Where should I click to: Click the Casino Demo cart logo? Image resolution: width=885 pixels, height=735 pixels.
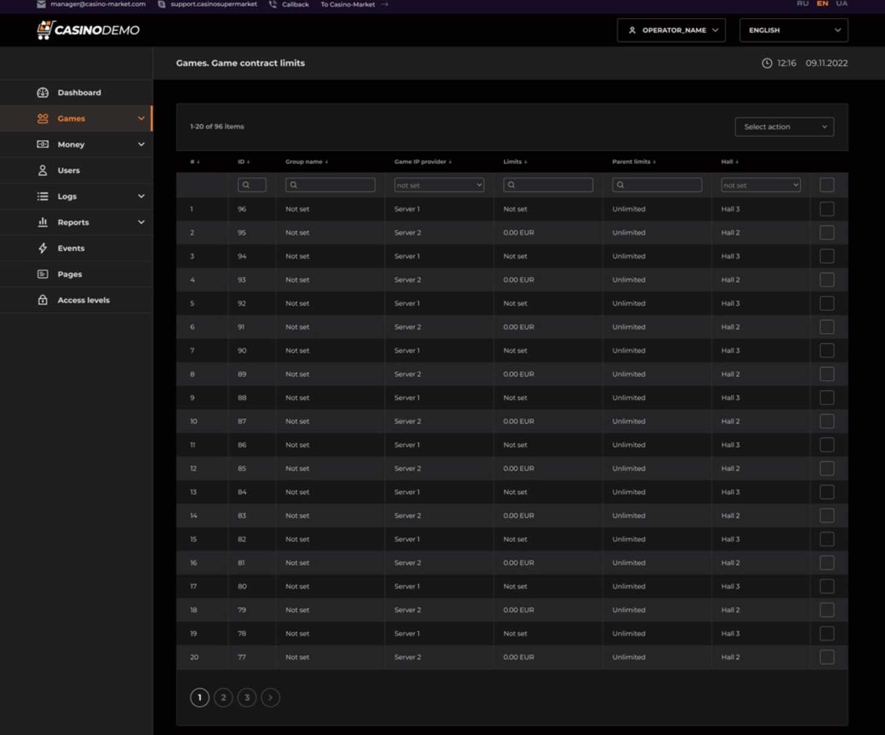point(88,30)
